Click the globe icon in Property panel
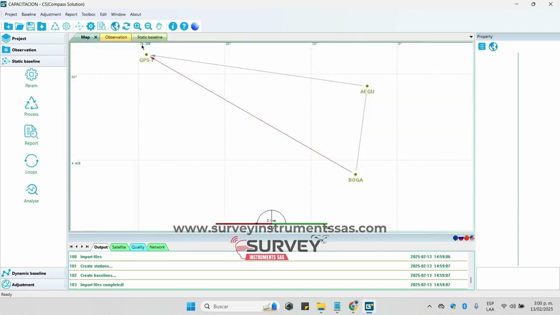The image size is (560, 315). coord(493,47)
